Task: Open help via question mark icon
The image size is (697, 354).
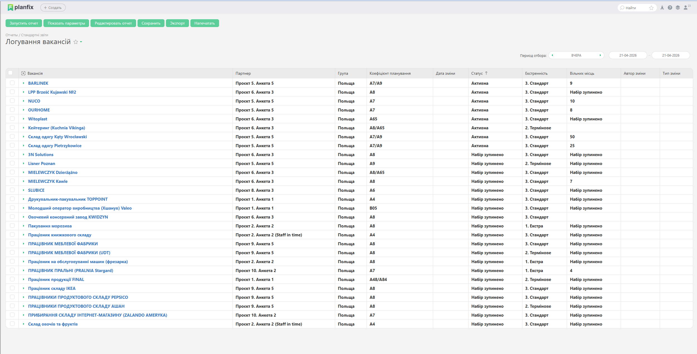Action: [x=670, y=8]
